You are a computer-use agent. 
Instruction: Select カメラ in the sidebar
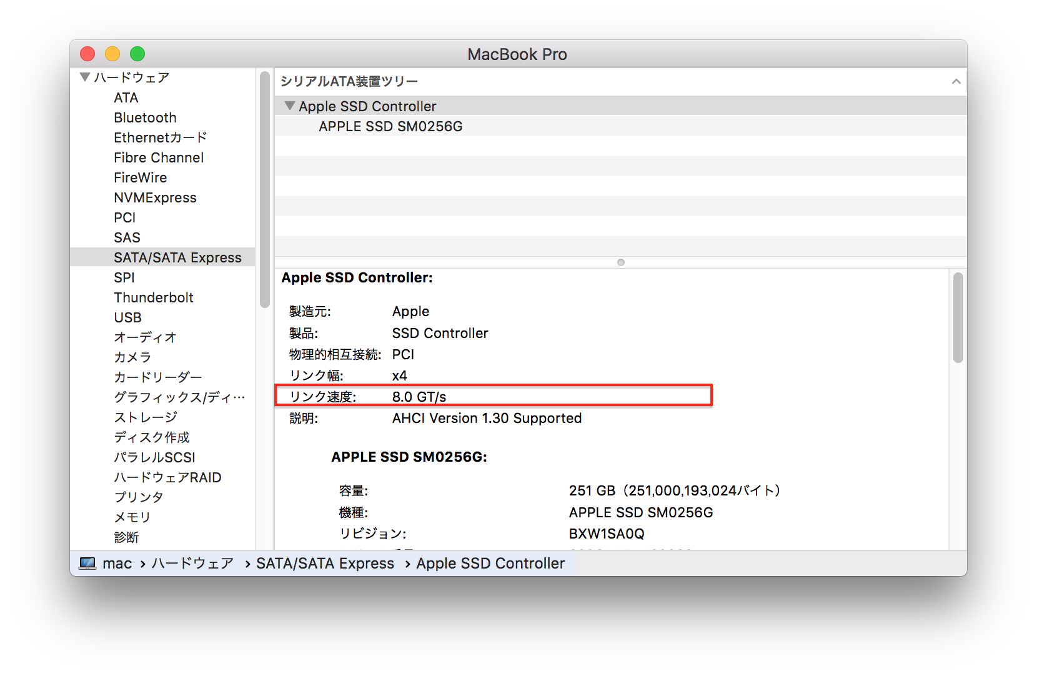coord(132,357)
